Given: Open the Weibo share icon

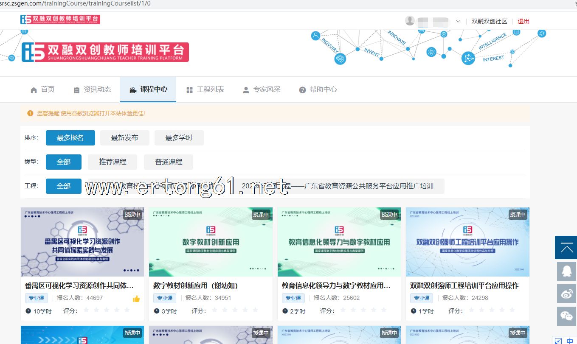Looking at the screenshot, I should coord(566,294).
